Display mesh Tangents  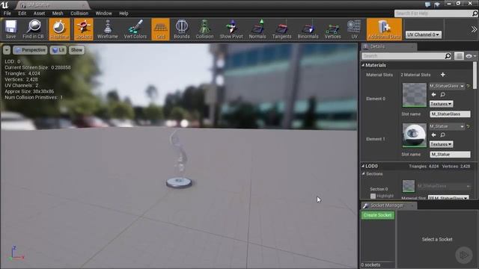pos(281,29)
